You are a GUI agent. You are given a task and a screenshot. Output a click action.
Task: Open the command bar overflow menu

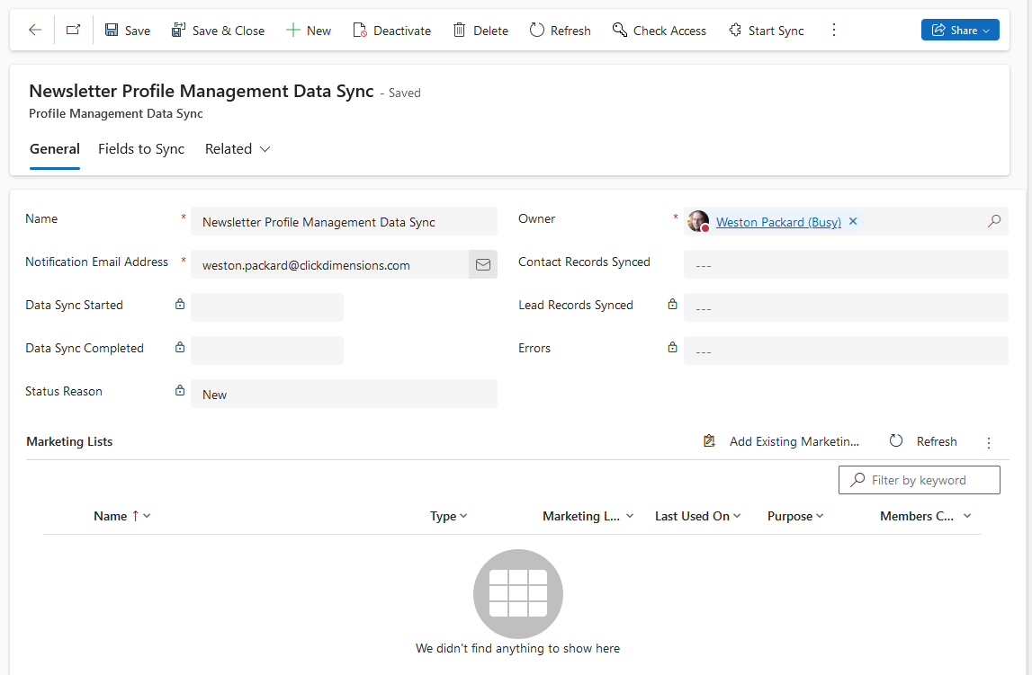[834, 31]
